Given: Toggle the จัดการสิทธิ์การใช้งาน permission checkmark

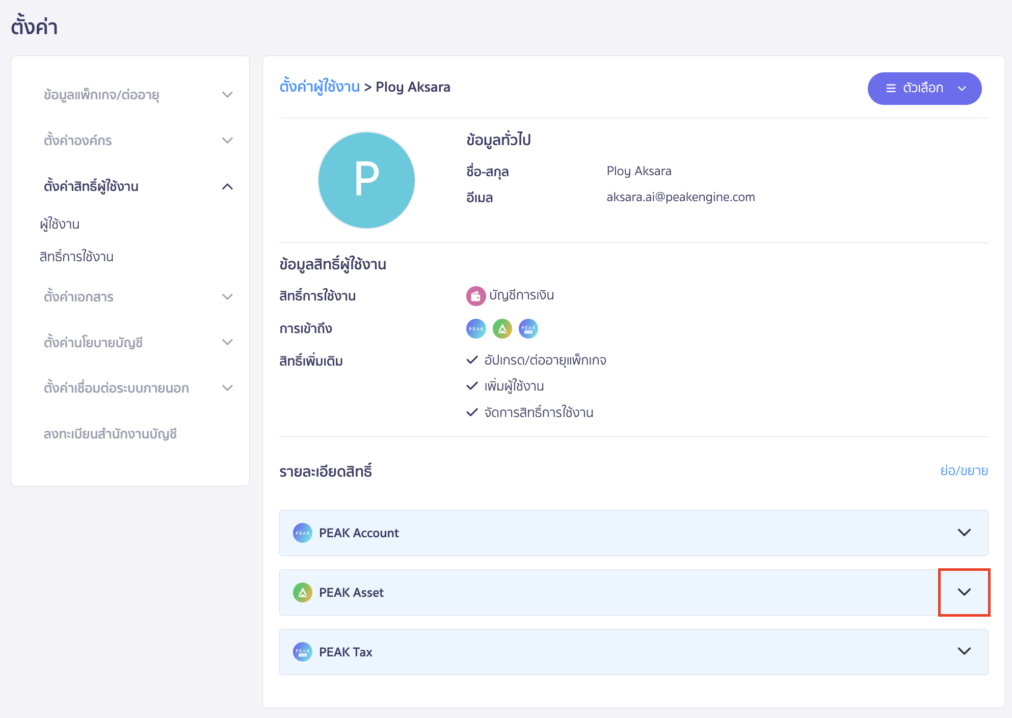Looking at the screenshot, I should coord(471,412).
